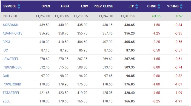This screenshot has width=191, height=106.
Task: Sort by CHNG using arrow icon
Action: [159, 7]
